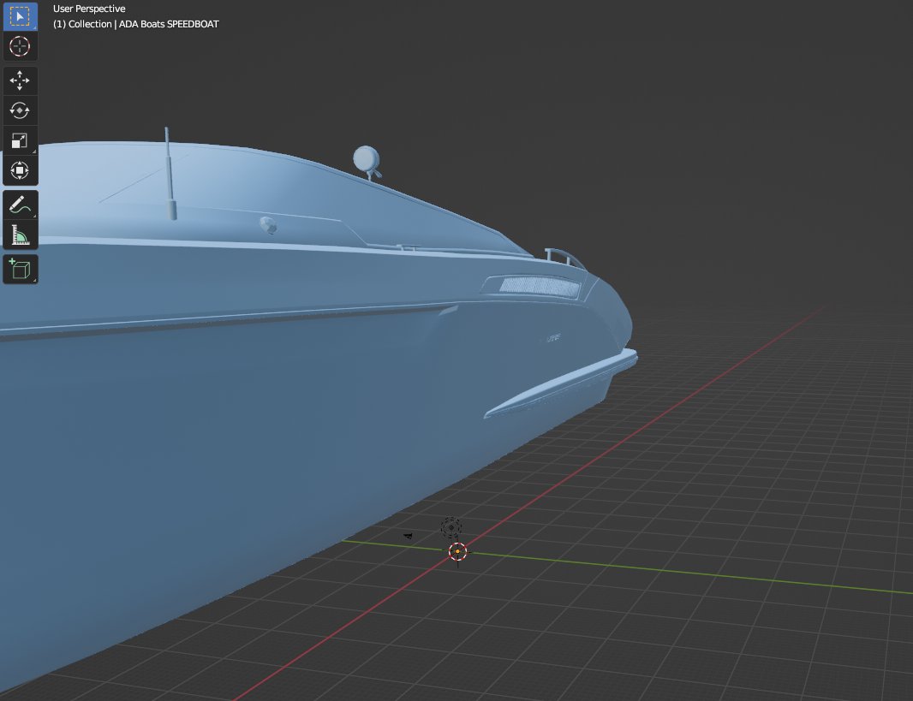Pick the Rotate tool

point(20,110)
